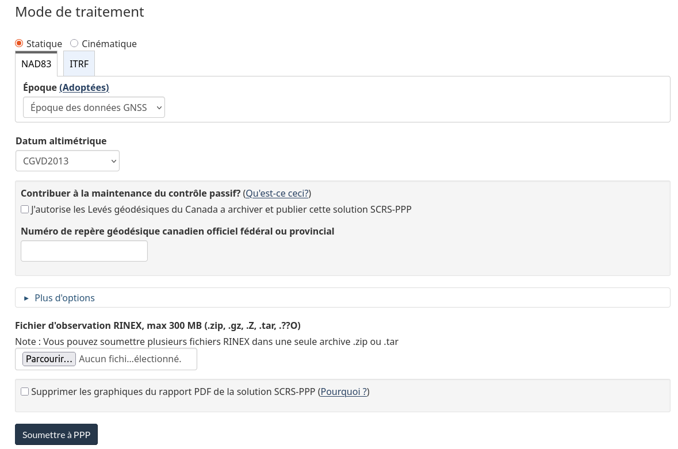The height and width of the screenshot is (449, 678).
Task: Click the Datum altimétrique dropdown chevron
Action: pos(114,161)
